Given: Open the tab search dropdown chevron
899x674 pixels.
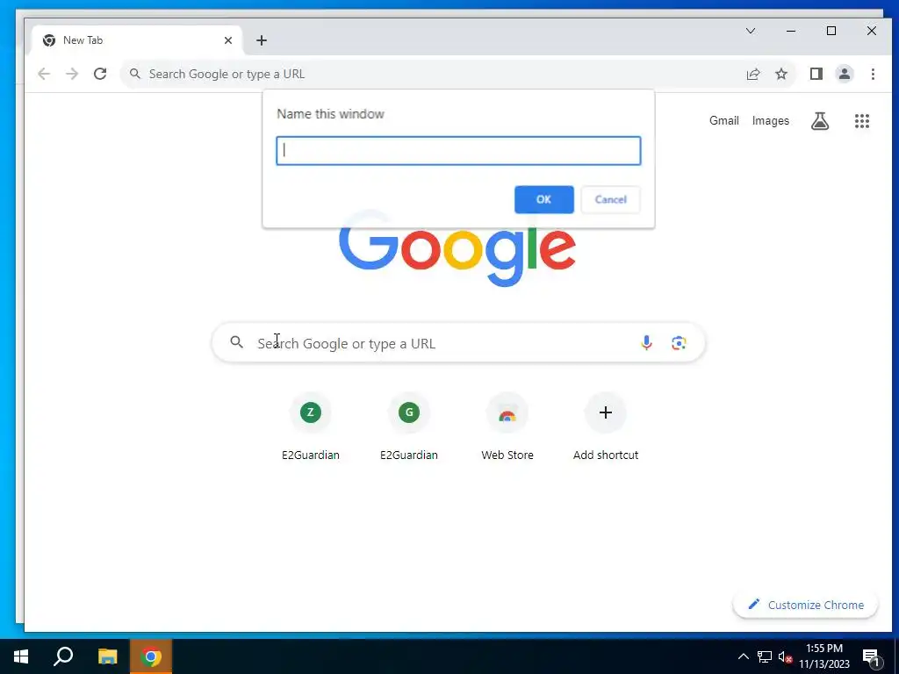Looking at the screenshot, I should pyautogui.click(x=751, y=31).
